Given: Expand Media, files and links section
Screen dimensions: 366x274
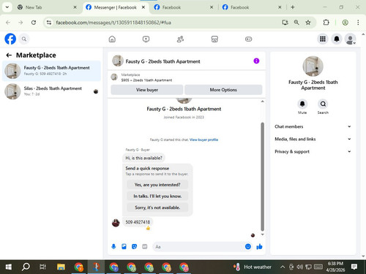Looking at the screenshot, I should (x=313, y=139).
